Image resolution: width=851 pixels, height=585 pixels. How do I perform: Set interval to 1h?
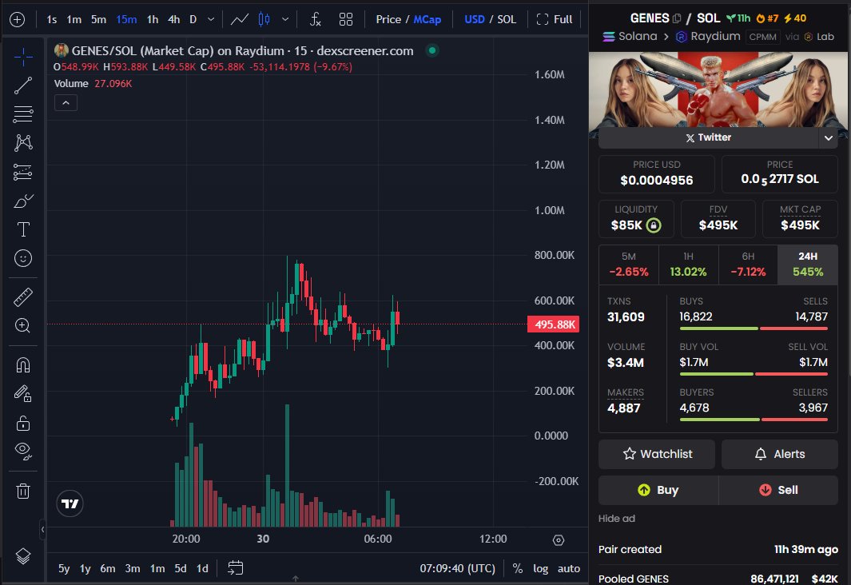click(x=153, y=19)
